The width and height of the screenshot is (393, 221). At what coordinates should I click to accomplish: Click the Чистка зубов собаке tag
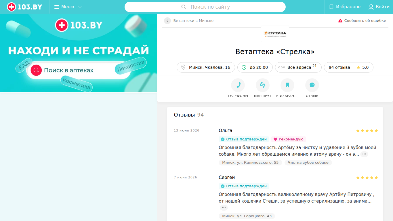[x=308, y=163]
